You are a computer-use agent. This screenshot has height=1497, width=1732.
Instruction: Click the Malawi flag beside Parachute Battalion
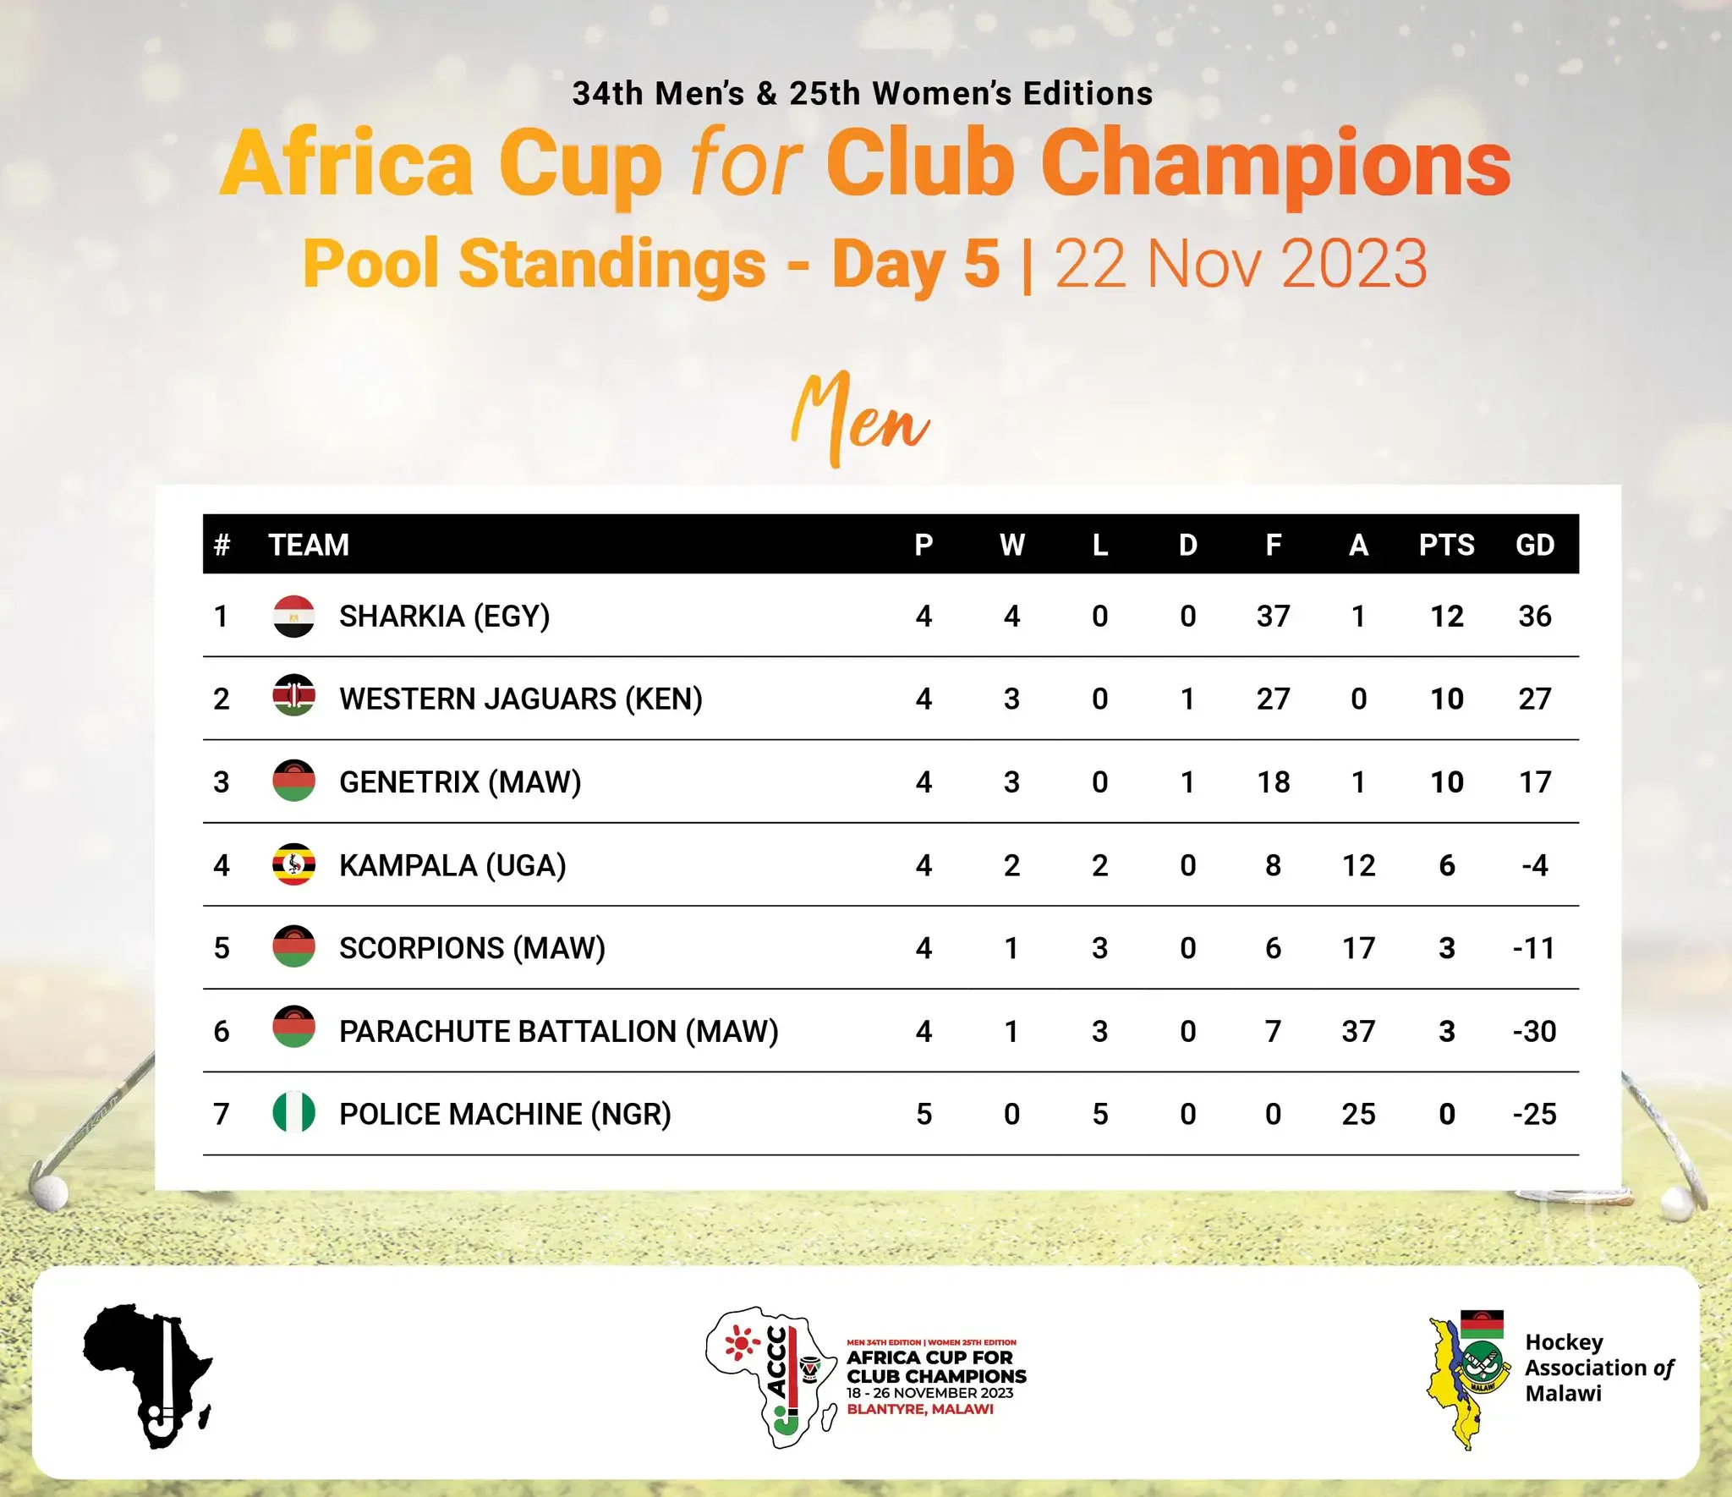pos(293,1030)
